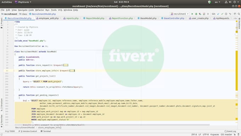Screen dimensions: 241x136
Task: Collapse get_pending_requests function using the gutter fold marker
Action: pyautogui.click(x=14, y=95)
